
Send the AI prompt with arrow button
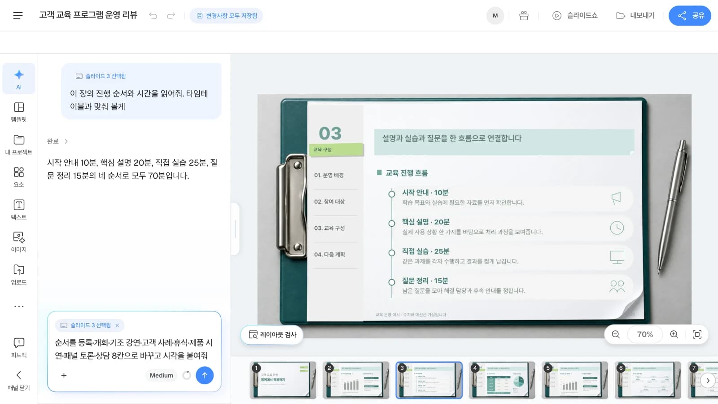point(205,375)
